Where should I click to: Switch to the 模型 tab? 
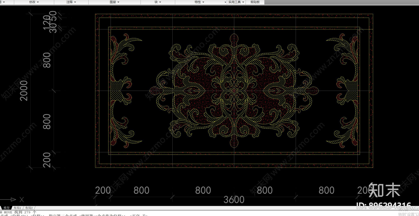(x=7, y=208)
